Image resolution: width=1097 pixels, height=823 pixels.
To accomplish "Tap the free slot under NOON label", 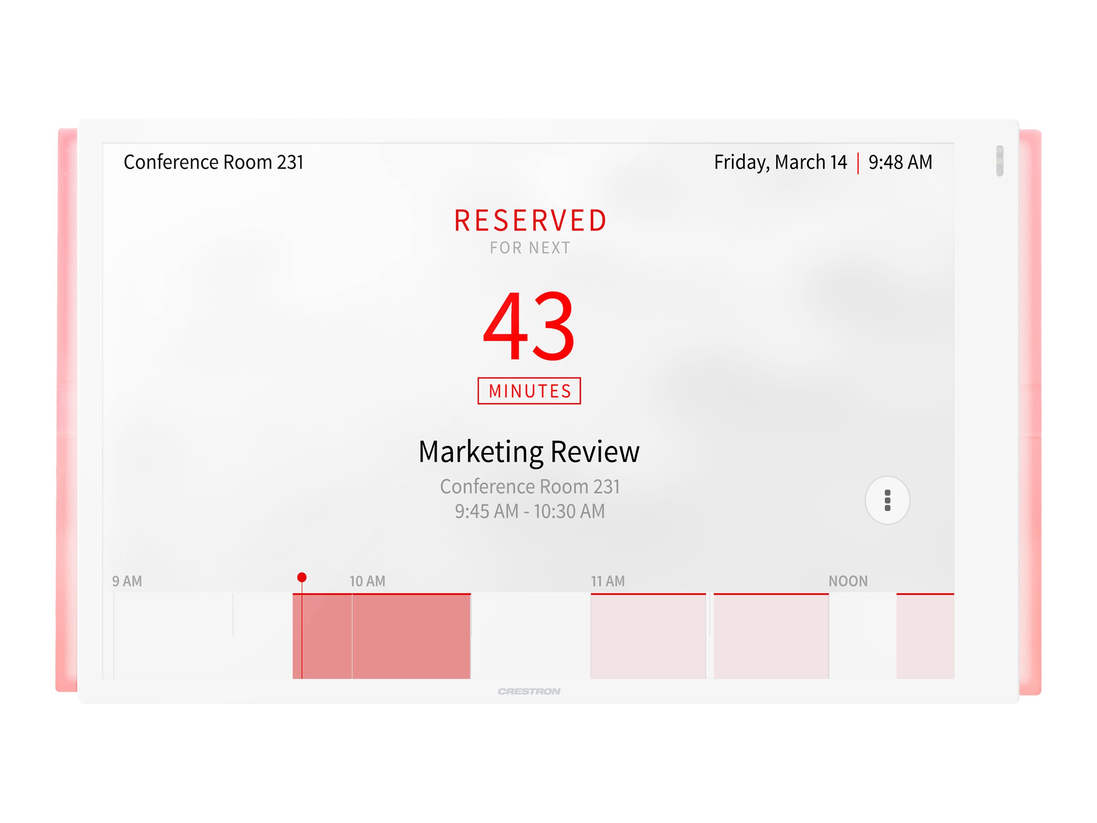I will point(863,636).
